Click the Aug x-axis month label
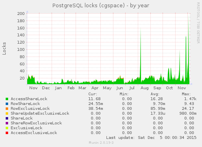Screen dimensions: 202x147 click(144, 88)
